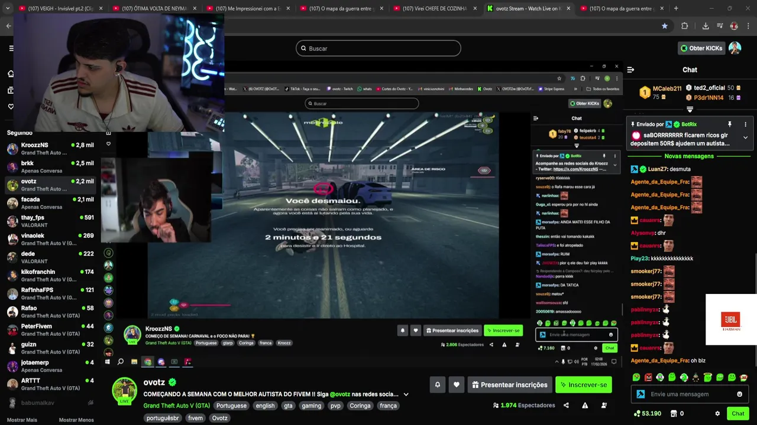Click the heart Following icon in left sidebar
The image size is (757, 425).
(x=11, y=107)
